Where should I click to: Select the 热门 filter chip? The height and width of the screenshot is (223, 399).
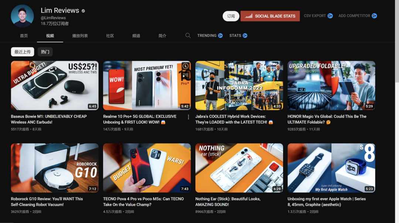coord(45,52)
